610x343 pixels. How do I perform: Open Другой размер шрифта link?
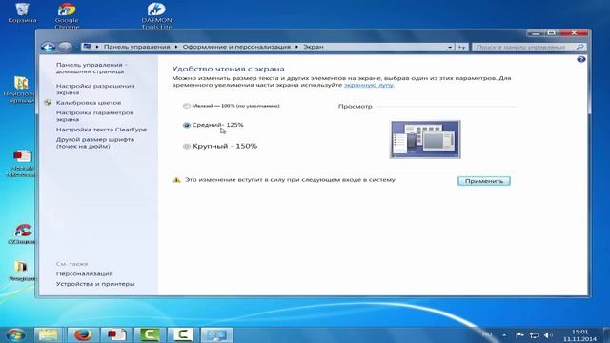[95, 143]
